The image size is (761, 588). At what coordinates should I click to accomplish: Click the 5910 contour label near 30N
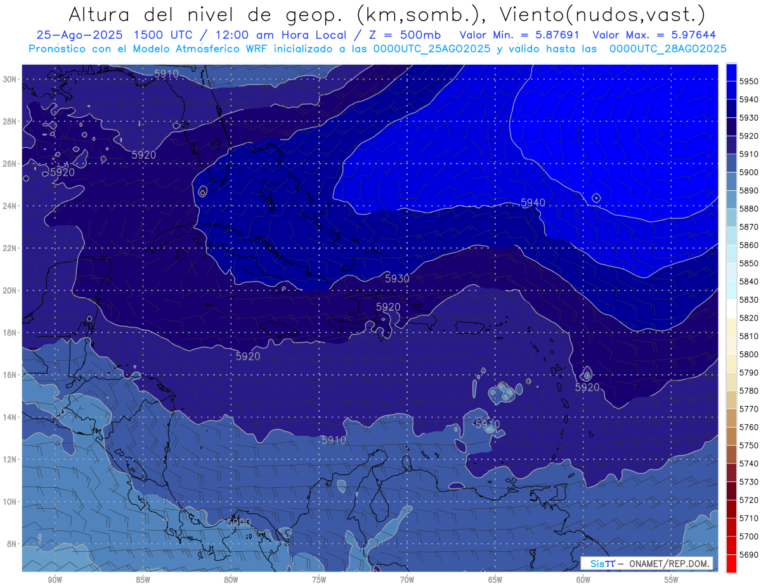click(x=166, y=74)
